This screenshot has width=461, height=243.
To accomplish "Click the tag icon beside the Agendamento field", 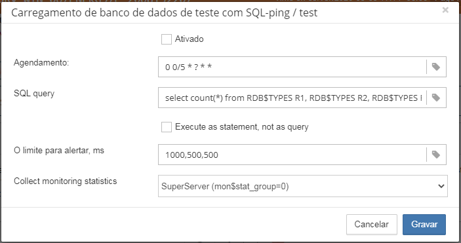I will 436,67.
